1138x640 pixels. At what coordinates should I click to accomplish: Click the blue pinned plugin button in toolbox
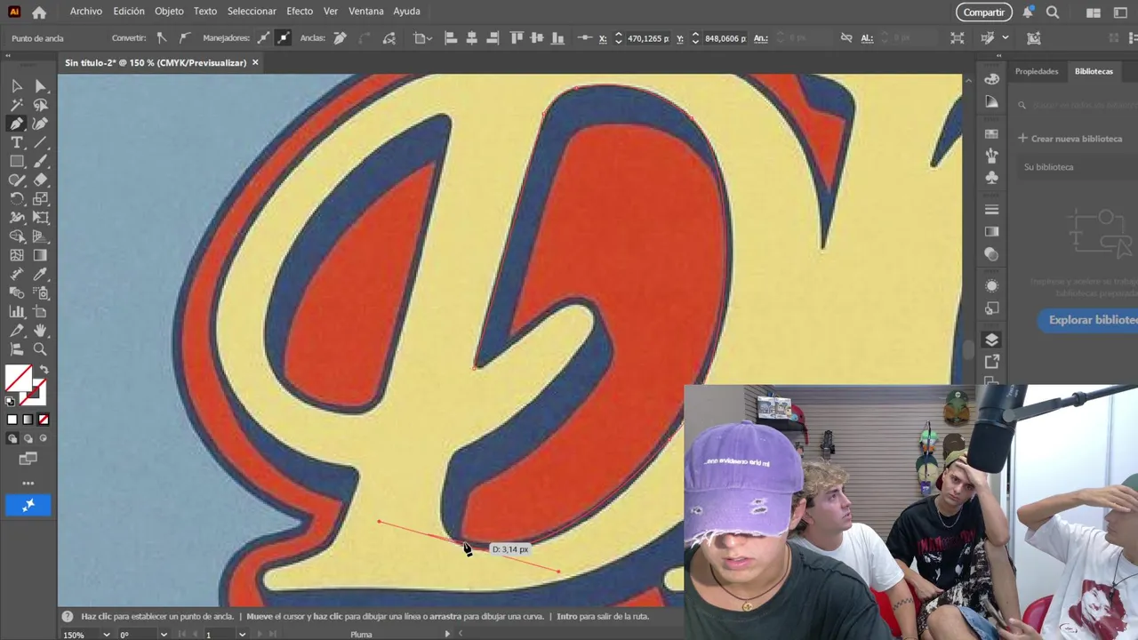coord(28,506)
